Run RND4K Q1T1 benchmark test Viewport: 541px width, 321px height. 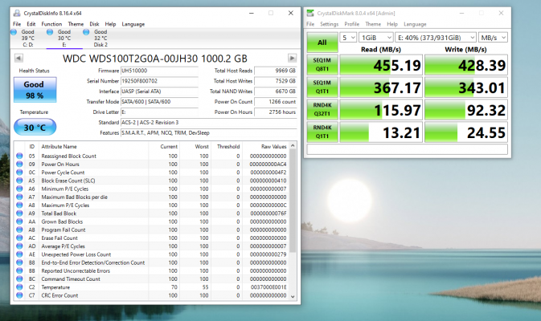click(322, 132)
